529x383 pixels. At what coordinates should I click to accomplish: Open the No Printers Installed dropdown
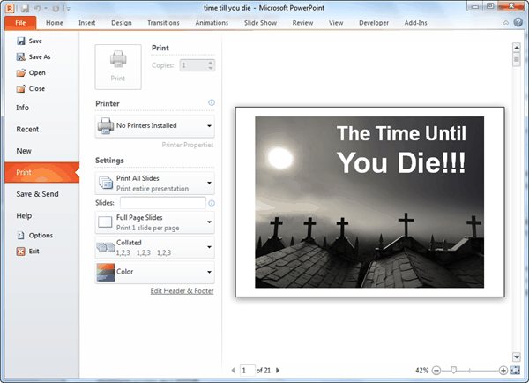155,126
